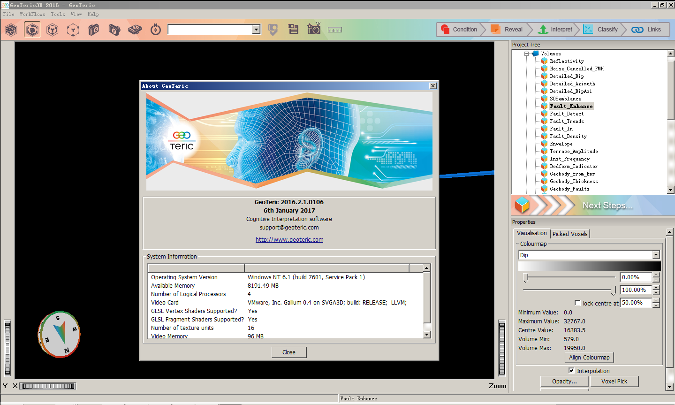Click the Close button in About dialog
The image size is (675, 405).
point(289,352)
